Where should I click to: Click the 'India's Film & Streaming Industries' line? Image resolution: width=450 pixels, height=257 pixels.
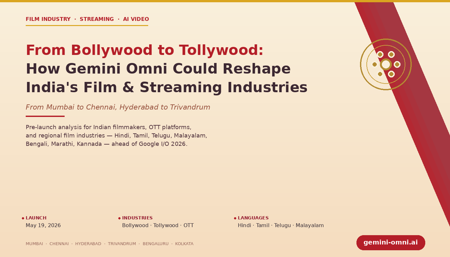(x=166, y=88)
